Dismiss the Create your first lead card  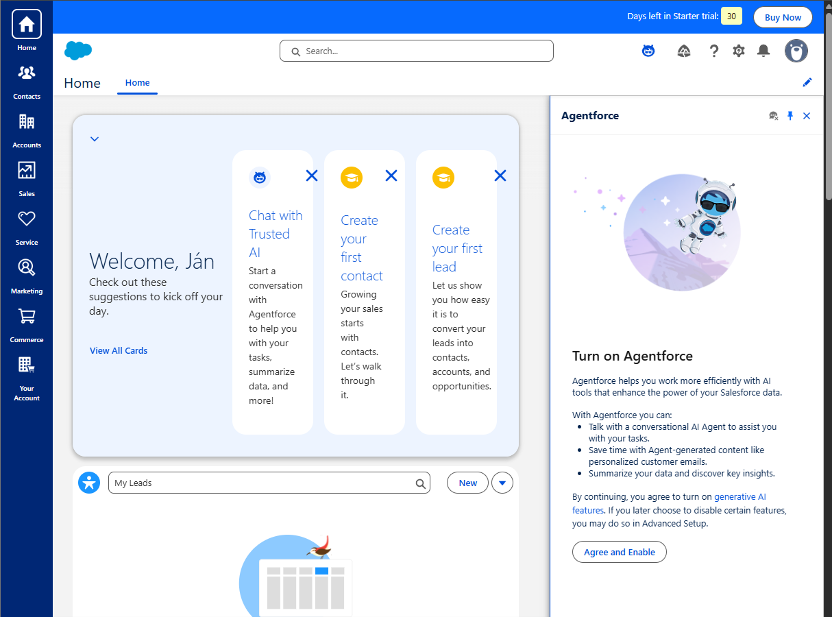[500, 176]
